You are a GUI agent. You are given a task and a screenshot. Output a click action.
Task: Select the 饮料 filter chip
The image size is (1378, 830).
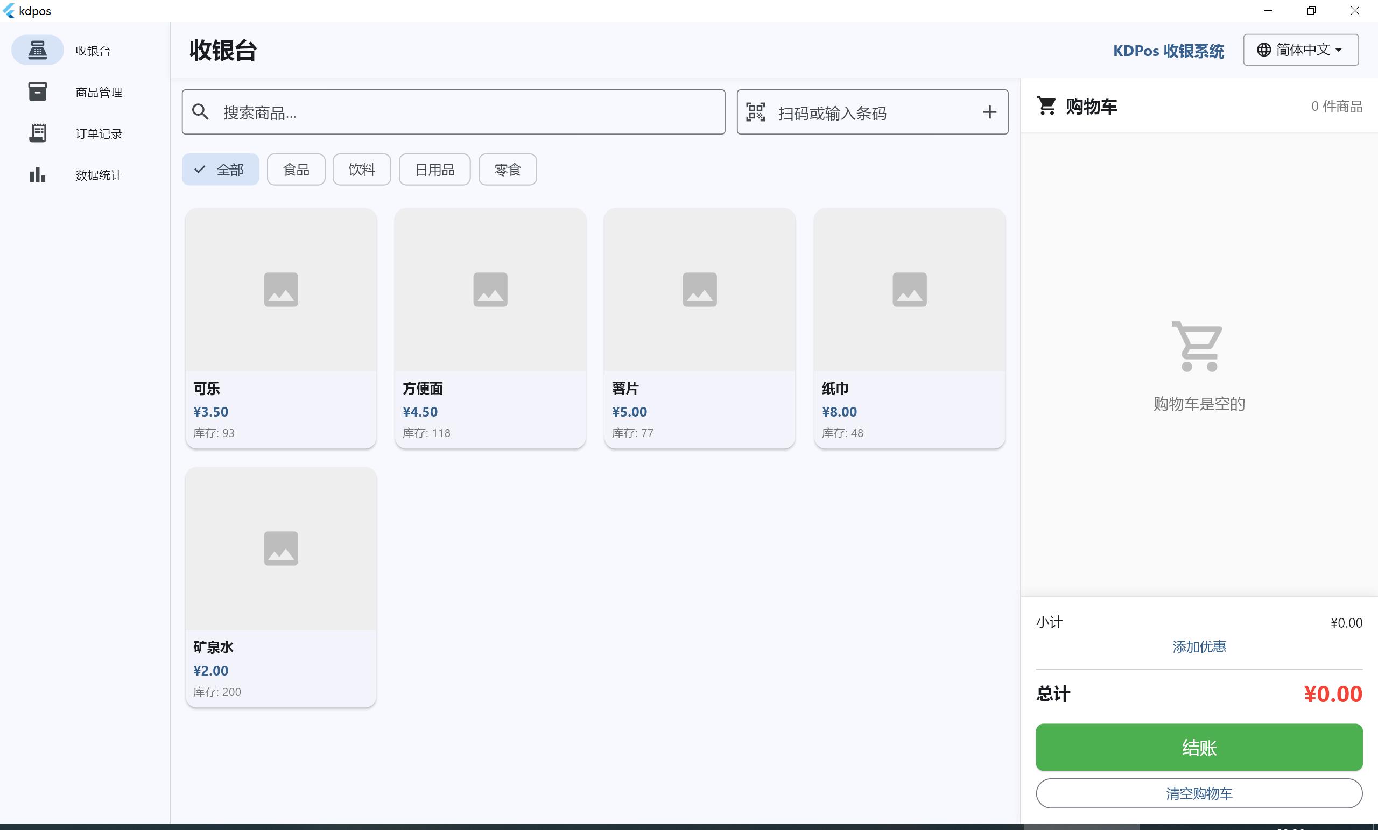[x=361, y=170]
